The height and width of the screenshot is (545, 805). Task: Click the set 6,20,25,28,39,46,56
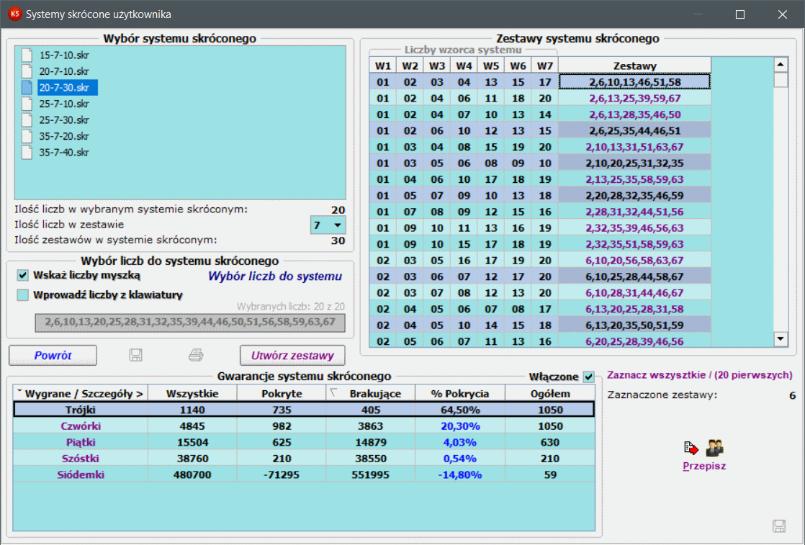click(x=634, y=341)
